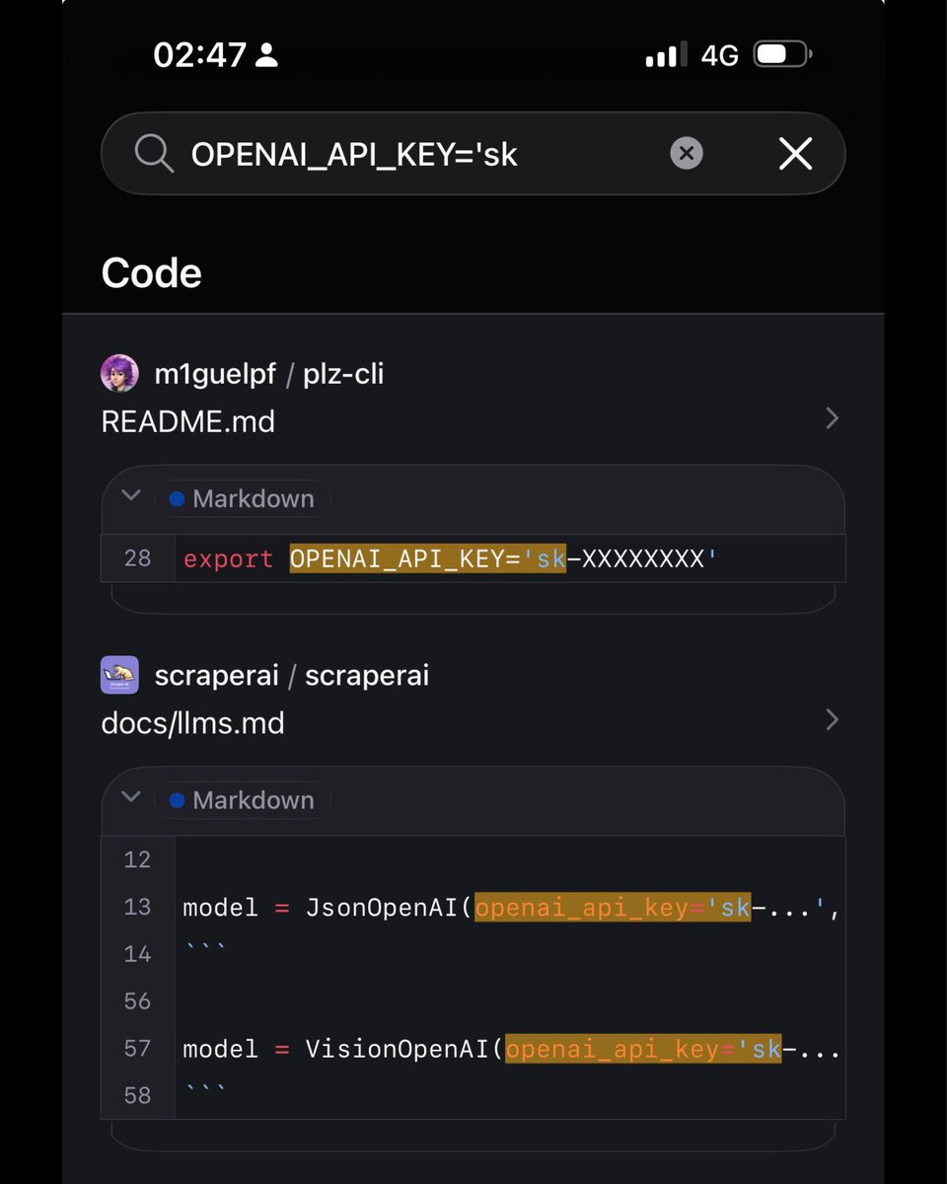Collapse the README.md Markdown code snippet
The width and height of the screenshot is (947, 1184).
tap(130, 496)
